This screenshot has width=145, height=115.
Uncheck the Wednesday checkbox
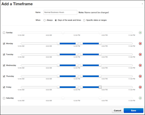pos(4,66)
